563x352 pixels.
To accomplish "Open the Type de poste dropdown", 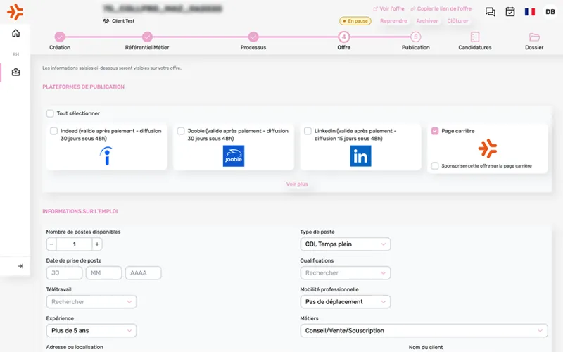I will [345, 244].
